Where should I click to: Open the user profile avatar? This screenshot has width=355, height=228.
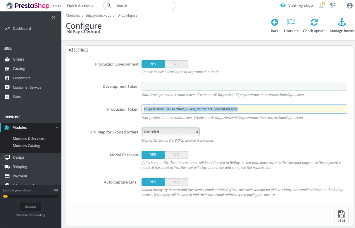click(349, 6)
